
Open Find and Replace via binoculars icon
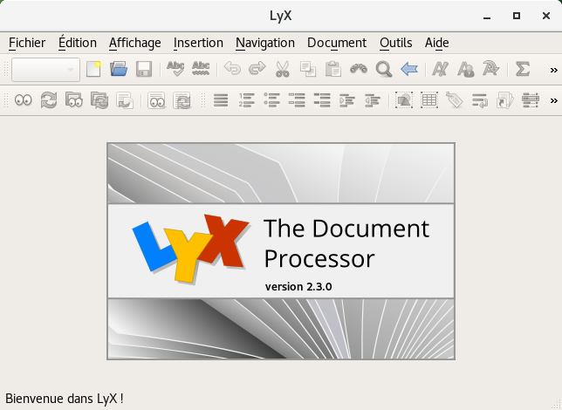point(359,69)
